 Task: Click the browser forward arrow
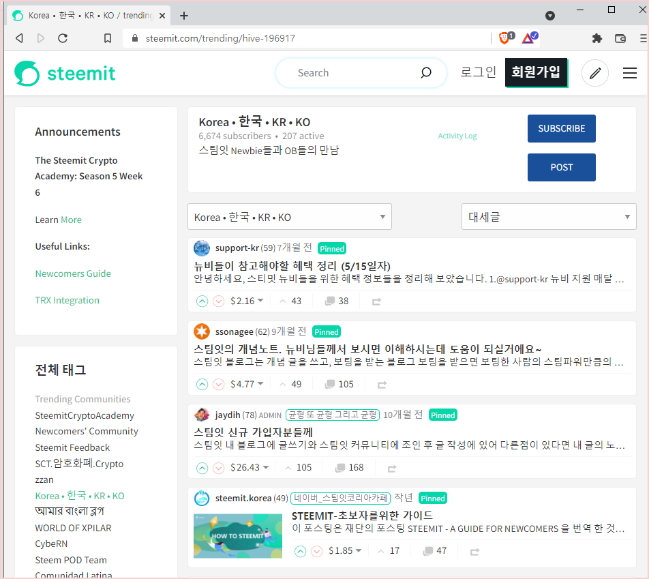pos(41,38)
